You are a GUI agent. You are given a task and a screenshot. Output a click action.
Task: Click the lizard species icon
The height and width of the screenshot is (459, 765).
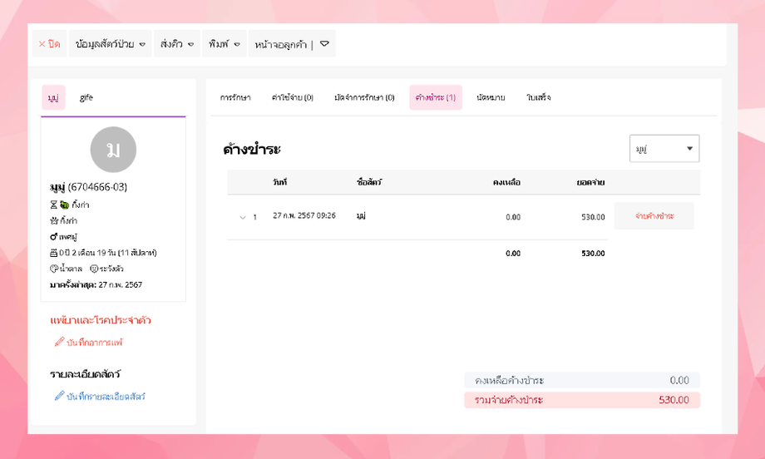pos(64,205)
